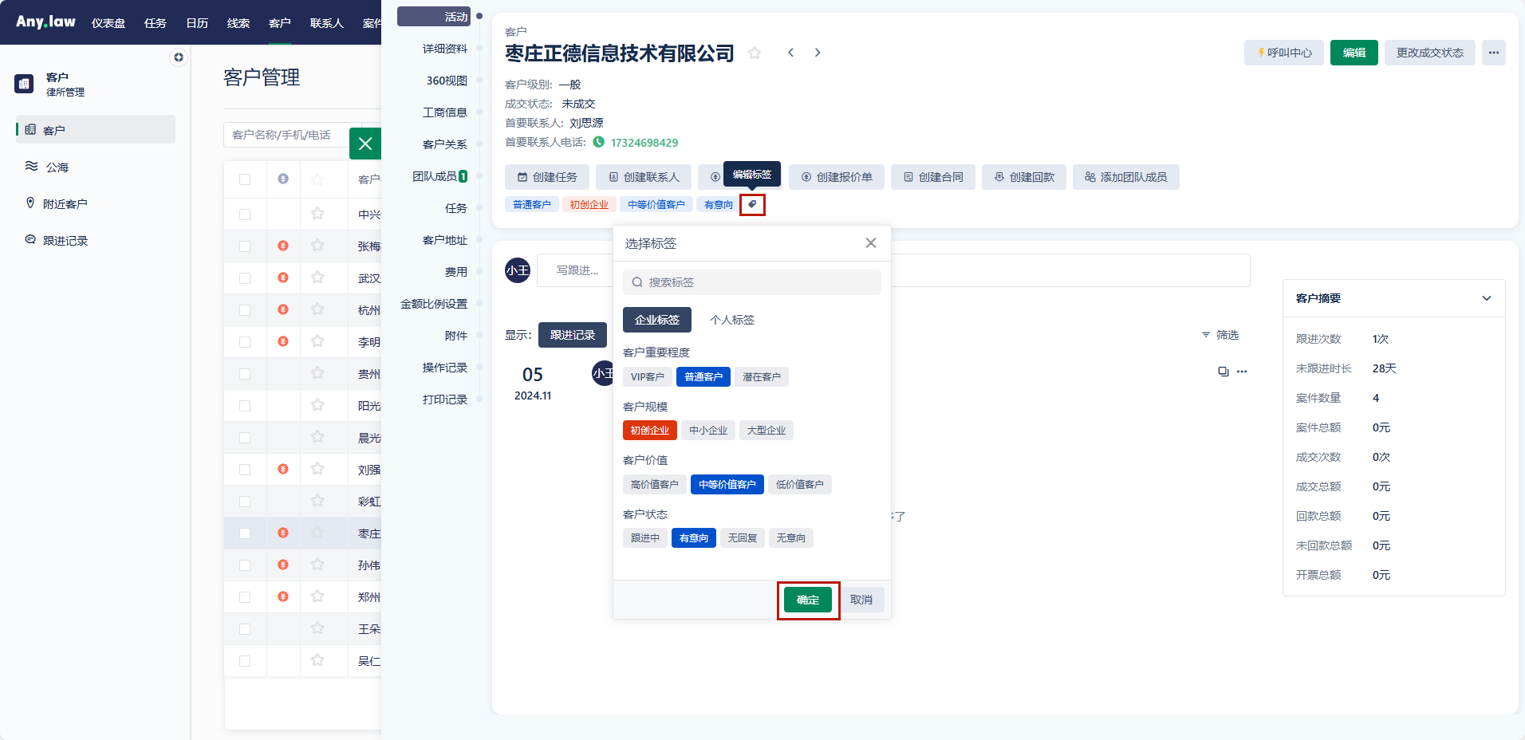The image size is (1525, 740).
Task: Click the 搜索标签 search field
Action: [x=751, y=282]
